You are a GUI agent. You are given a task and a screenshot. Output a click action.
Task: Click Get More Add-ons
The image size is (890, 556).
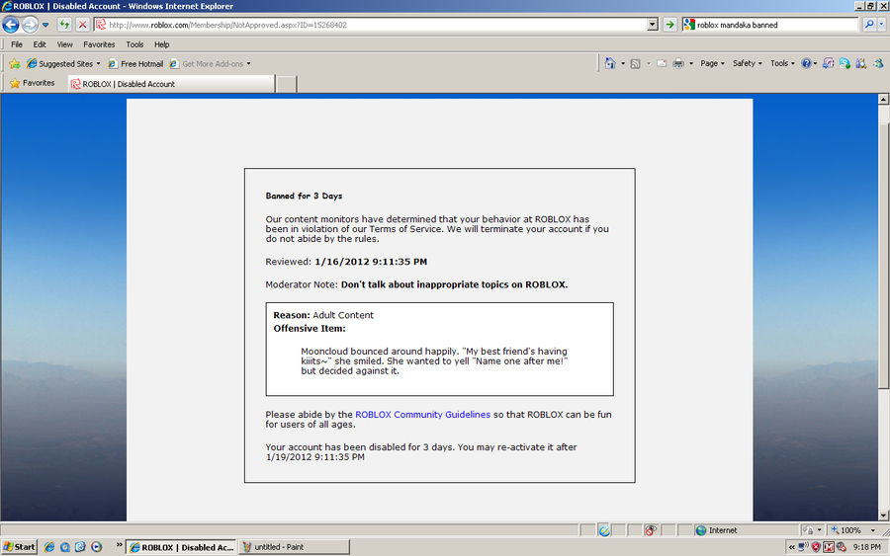point(211,63)
